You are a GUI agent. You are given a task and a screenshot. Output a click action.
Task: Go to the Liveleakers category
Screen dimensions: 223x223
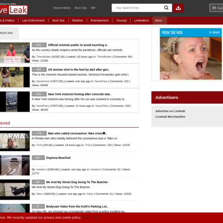point(141,21)
